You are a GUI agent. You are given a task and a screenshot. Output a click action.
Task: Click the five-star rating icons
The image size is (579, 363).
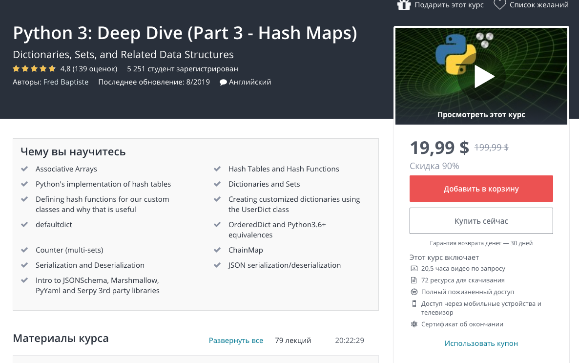coord(34,68)
